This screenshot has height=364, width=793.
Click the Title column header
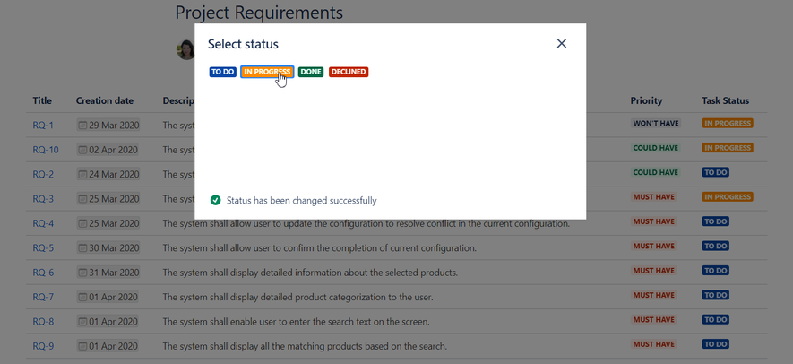(x=42, y=100)
